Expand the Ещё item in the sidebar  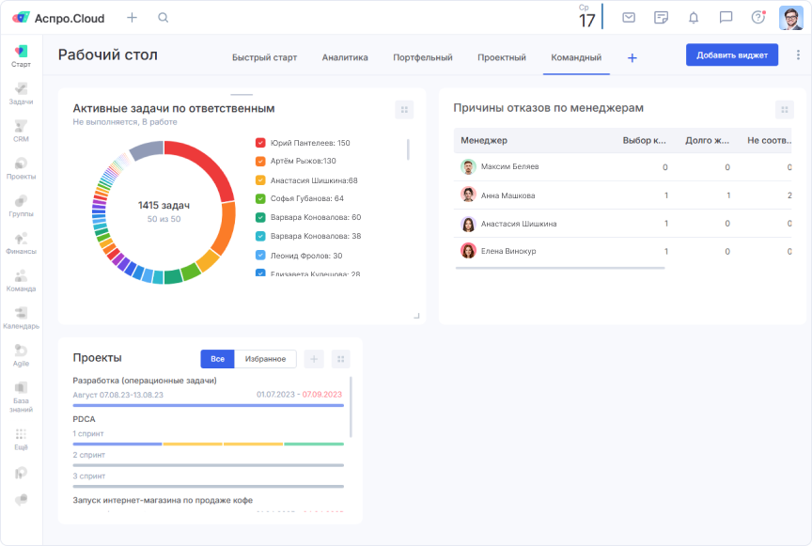(x=21, y=442)
